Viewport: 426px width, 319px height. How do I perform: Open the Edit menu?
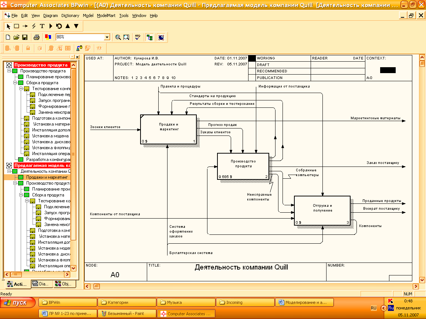(x=24, y=16)
